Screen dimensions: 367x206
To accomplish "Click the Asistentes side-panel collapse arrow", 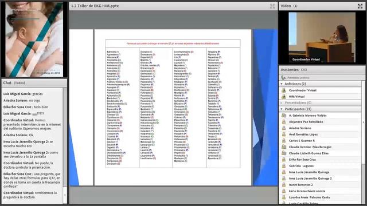I will point(364,122).
